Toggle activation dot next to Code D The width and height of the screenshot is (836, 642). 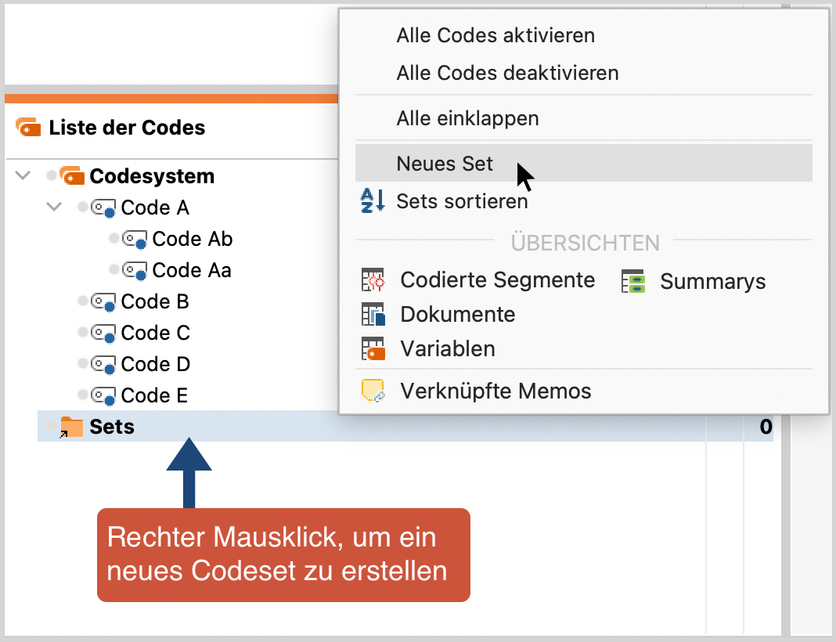coord(83,363)
